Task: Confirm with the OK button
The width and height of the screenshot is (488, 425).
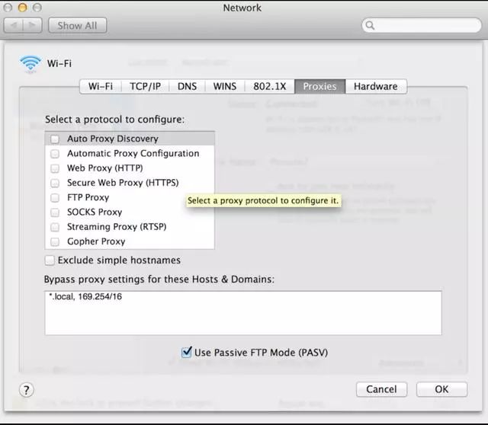Action: (441, 389)
